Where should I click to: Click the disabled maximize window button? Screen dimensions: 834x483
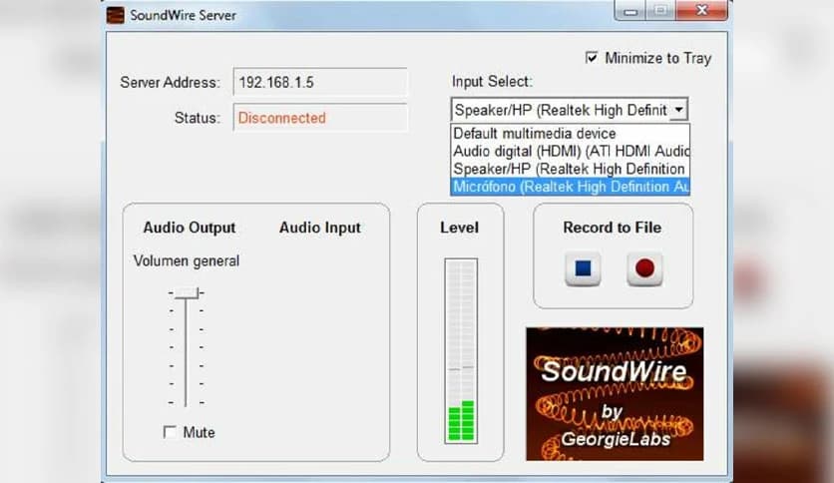(660, 11)
